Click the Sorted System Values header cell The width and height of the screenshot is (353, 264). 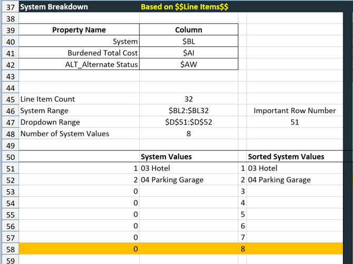click(286, 157)
